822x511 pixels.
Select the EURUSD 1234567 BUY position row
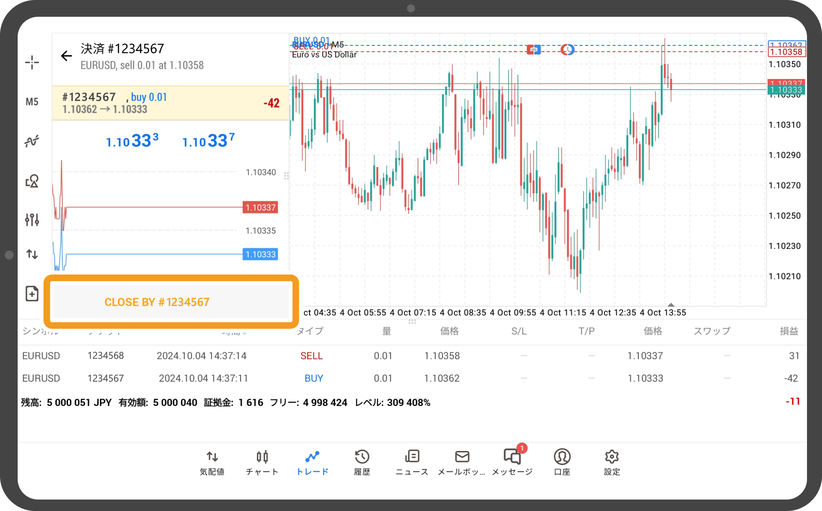click(x=412, y=378)
